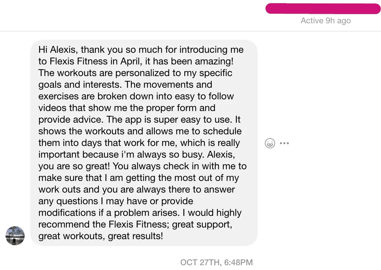Click the pink redacted contact name bar
The width and height of the screenshot is (381, 270).
323,9
